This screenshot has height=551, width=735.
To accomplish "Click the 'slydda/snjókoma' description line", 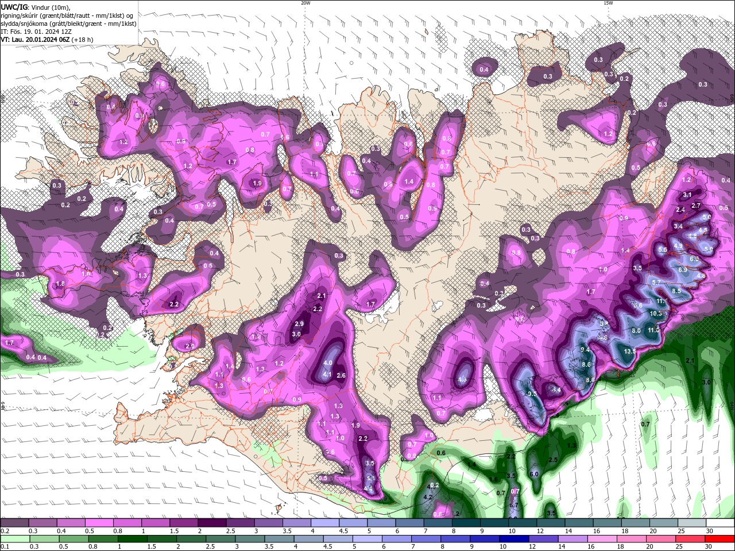I will click(68, 24).
